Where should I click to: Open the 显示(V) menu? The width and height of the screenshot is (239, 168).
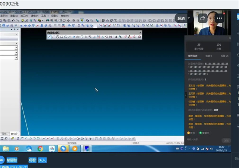click(4, 16)
